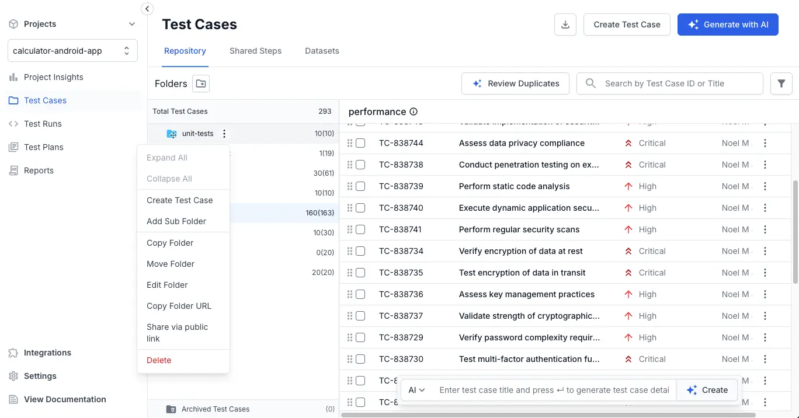Collapse the sidebar with arrow icon

coord(147,9)
